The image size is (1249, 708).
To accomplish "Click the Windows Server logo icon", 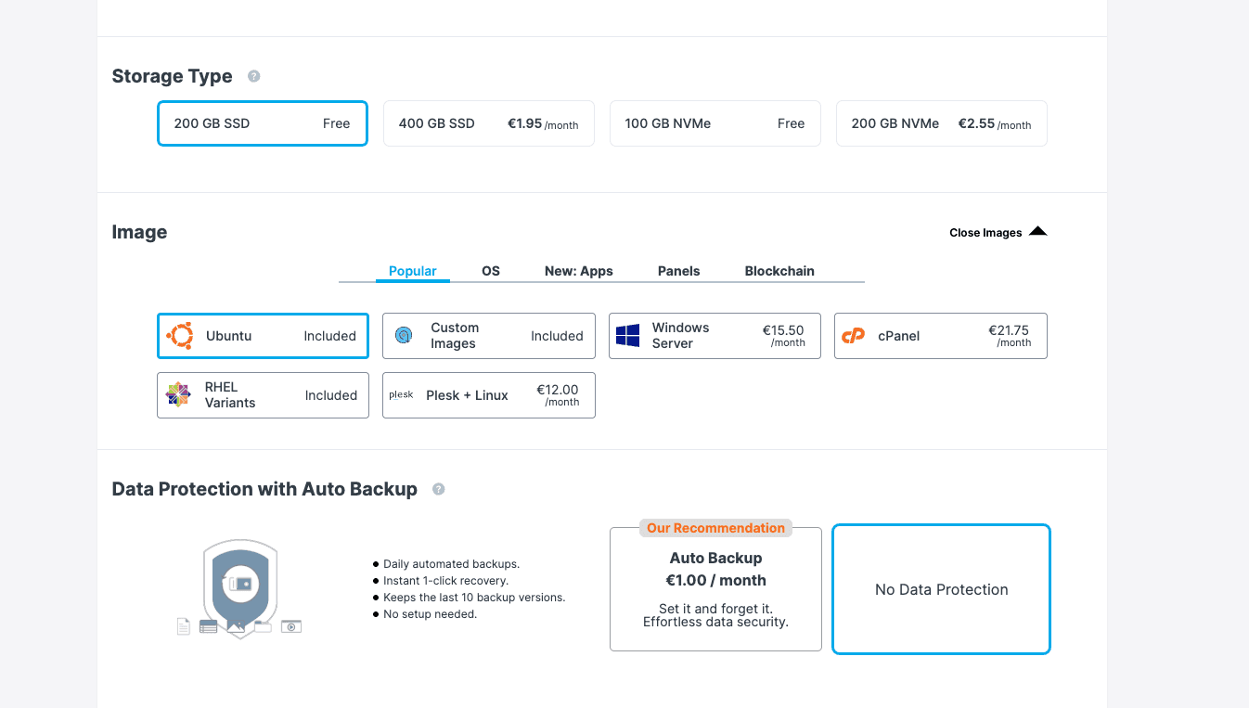I will click(x=628, y=336).
